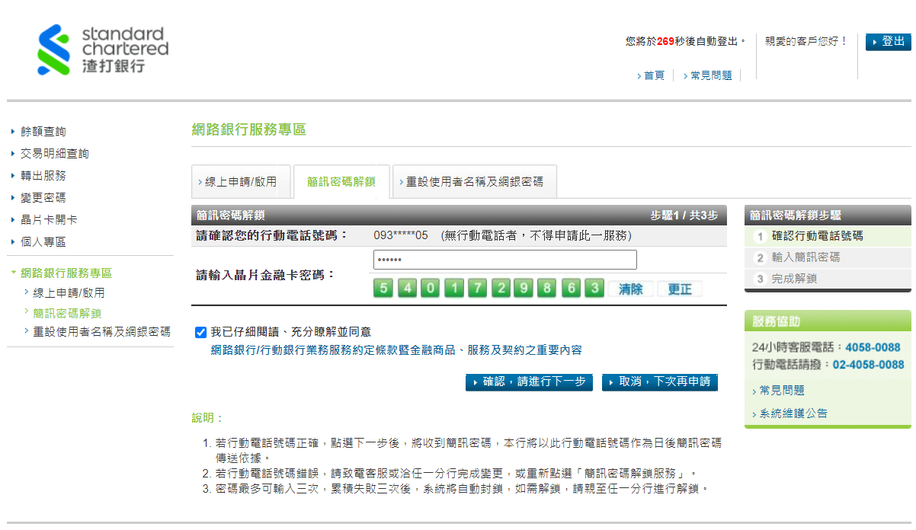Toggle the 我已仔細閱讀 agreement checkbox

click(201, 332)
